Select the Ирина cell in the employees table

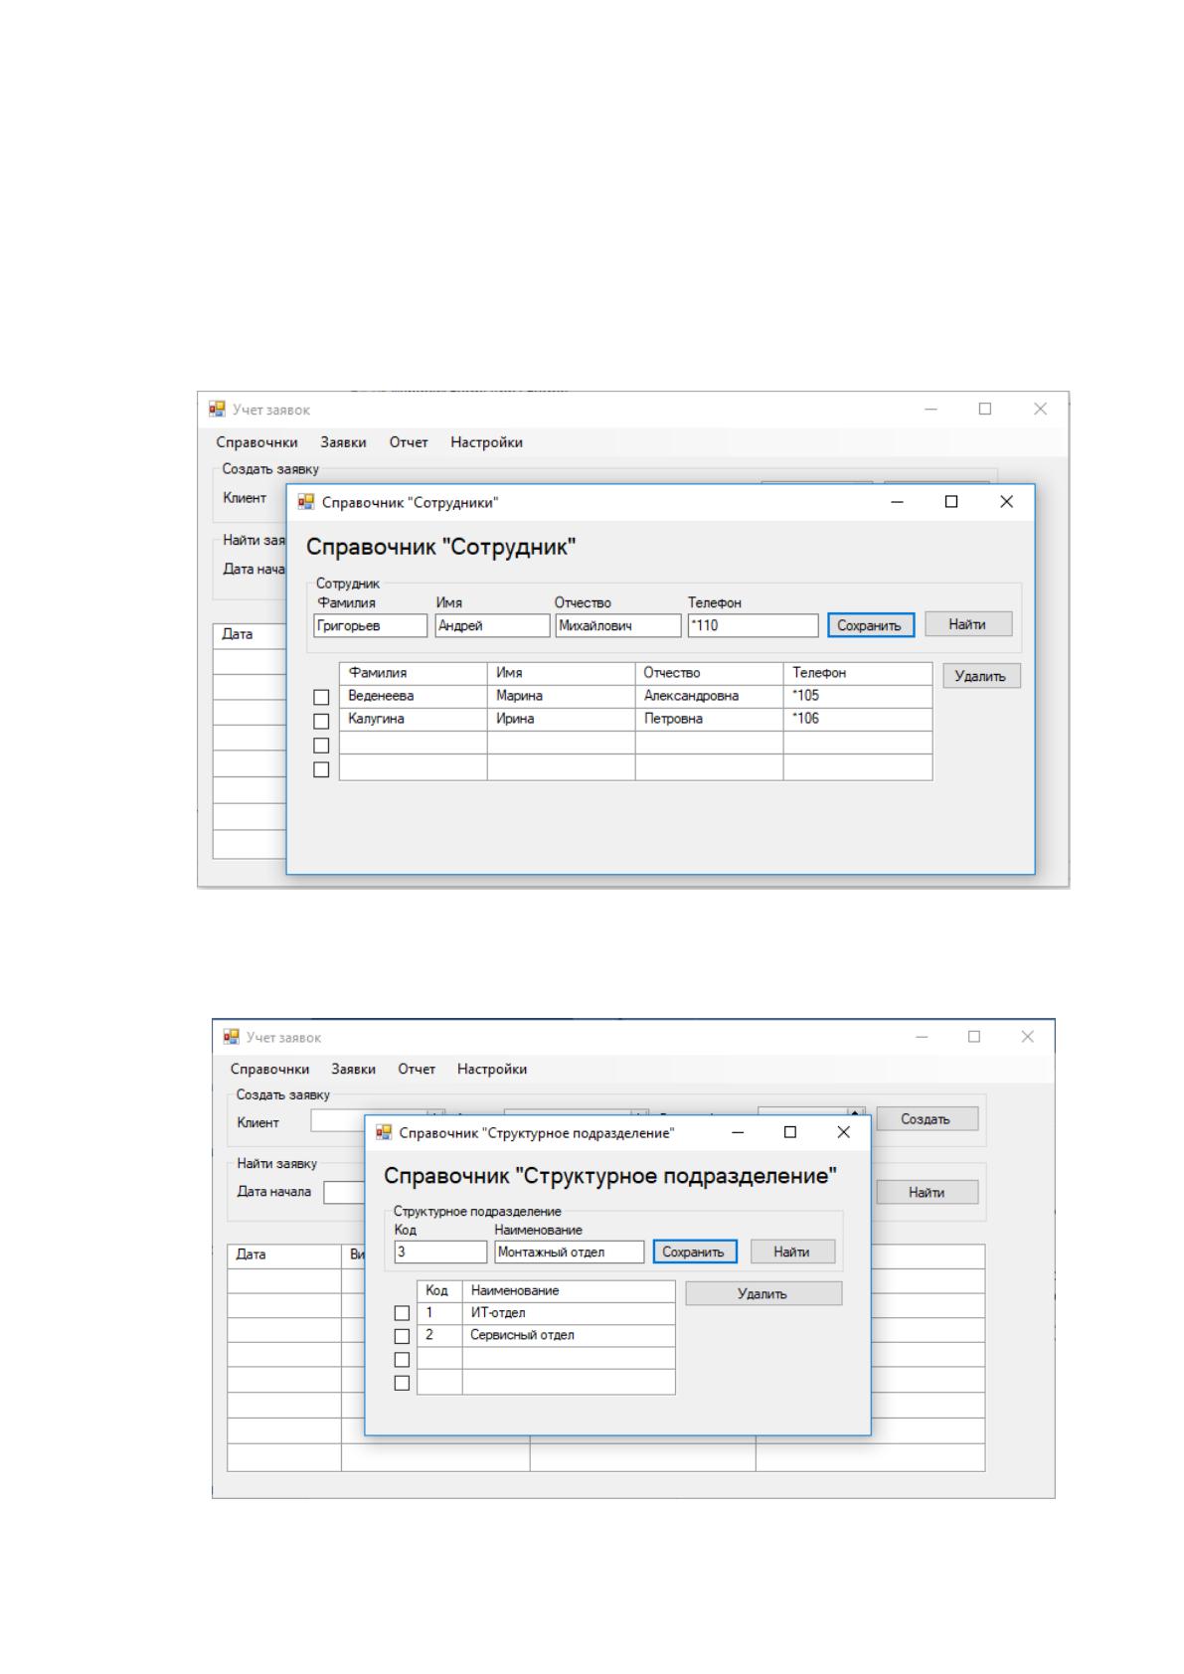coord(562,720)
